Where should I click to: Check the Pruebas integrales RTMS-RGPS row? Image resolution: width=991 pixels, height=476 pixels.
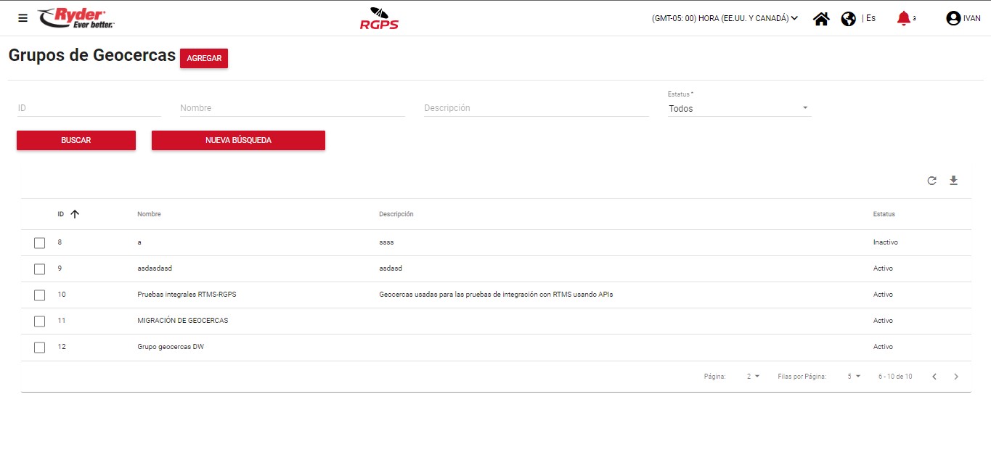tap(40, 295)
